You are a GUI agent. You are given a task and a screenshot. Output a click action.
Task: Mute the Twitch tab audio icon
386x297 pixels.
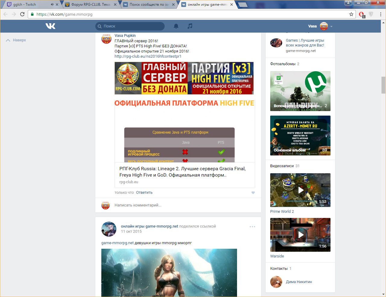click(52, 5)
